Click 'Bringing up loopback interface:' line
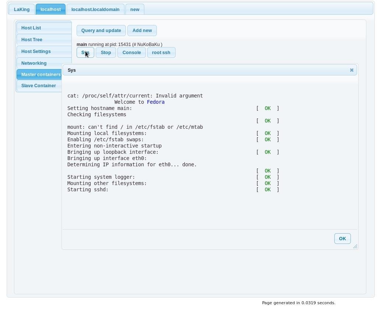This screenshot has width=377, height=309. pyautogui.click(x=113, y=152)
